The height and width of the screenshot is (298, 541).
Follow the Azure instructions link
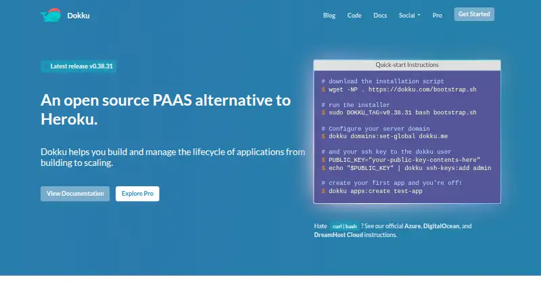click(413, 226)
